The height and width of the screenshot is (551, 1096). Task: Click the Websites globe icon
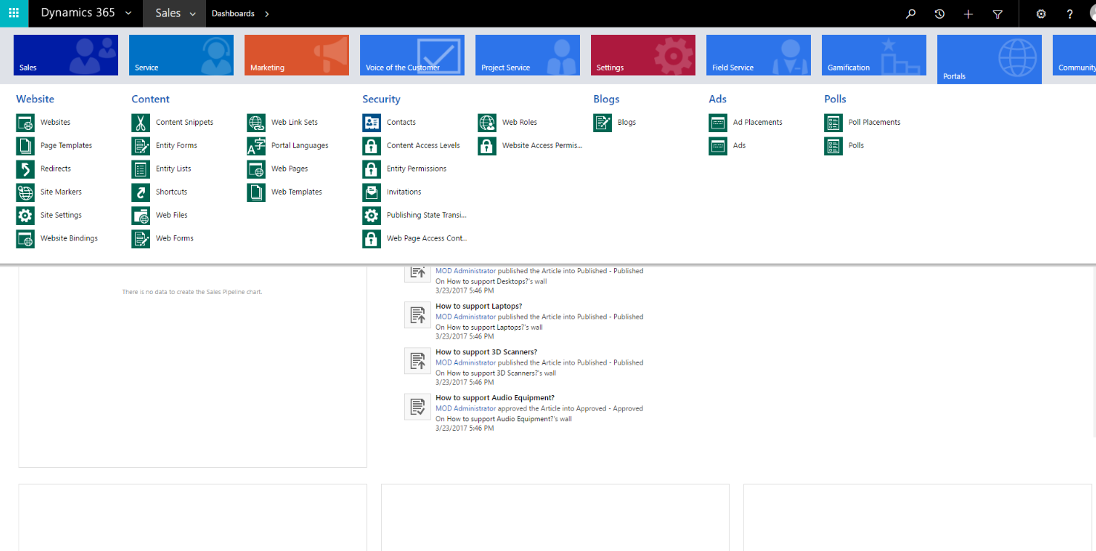click(25, 123)
